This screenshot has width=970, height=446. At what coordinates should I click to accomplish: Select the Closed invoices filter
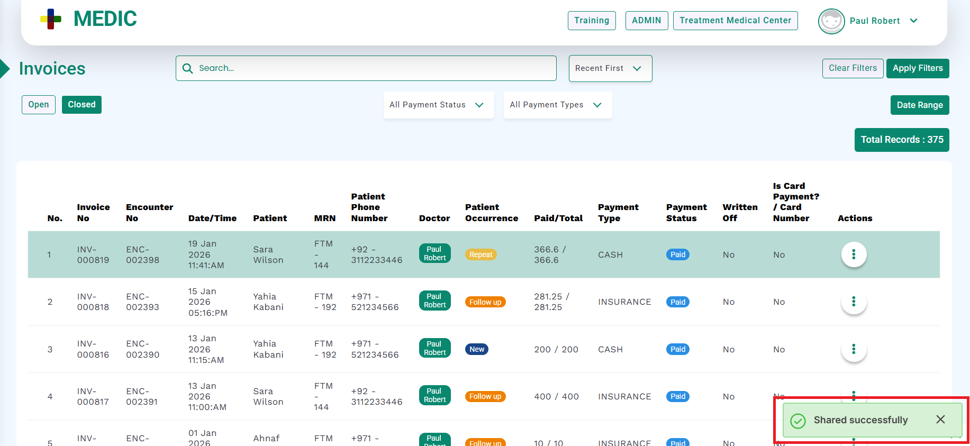(x=81, y=105)
